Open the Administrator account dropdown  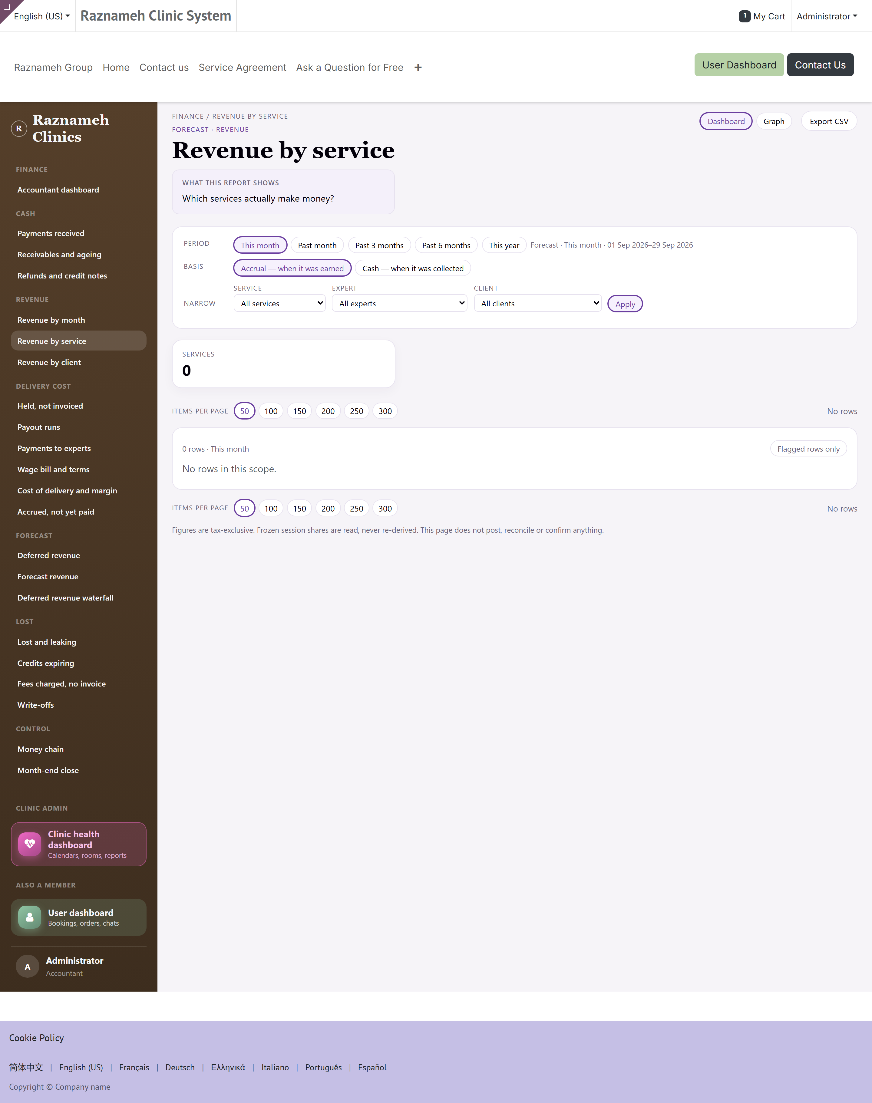coord(827,16)
